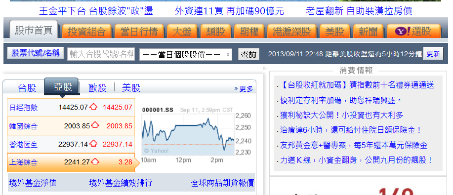Open the 美股 navigation tab
This screenshot has width=453, height=195.
pyautogui.click(x=334, y=31)
